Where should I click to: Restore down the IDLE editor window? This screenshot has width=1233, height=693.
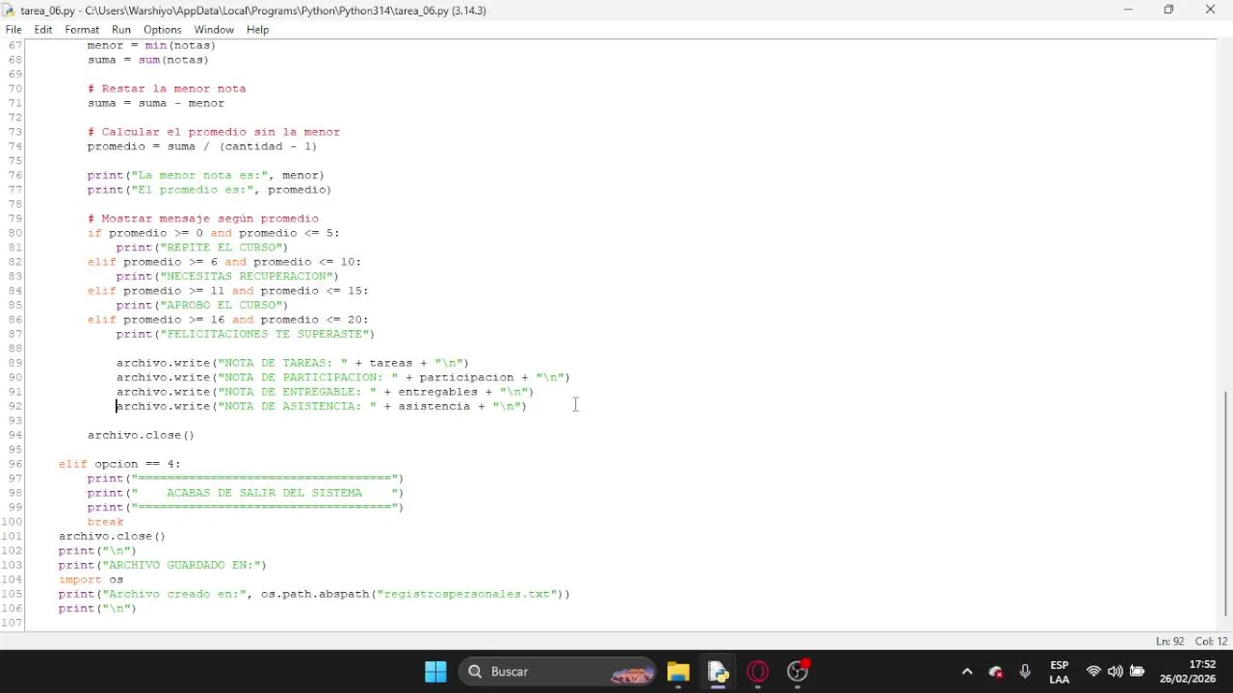[x=1168, y=10]
